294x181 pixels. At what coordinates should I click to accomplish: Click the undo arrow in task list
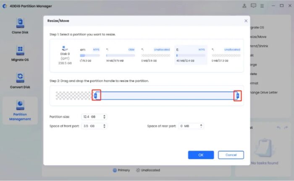(x=278, y=128)
